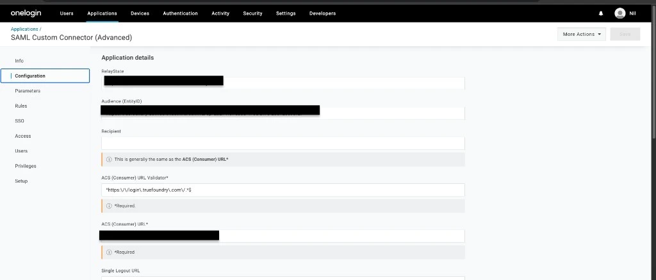Screen dimensions: 656x280
Task: Open the Developers menu
Action: [323, 13]
